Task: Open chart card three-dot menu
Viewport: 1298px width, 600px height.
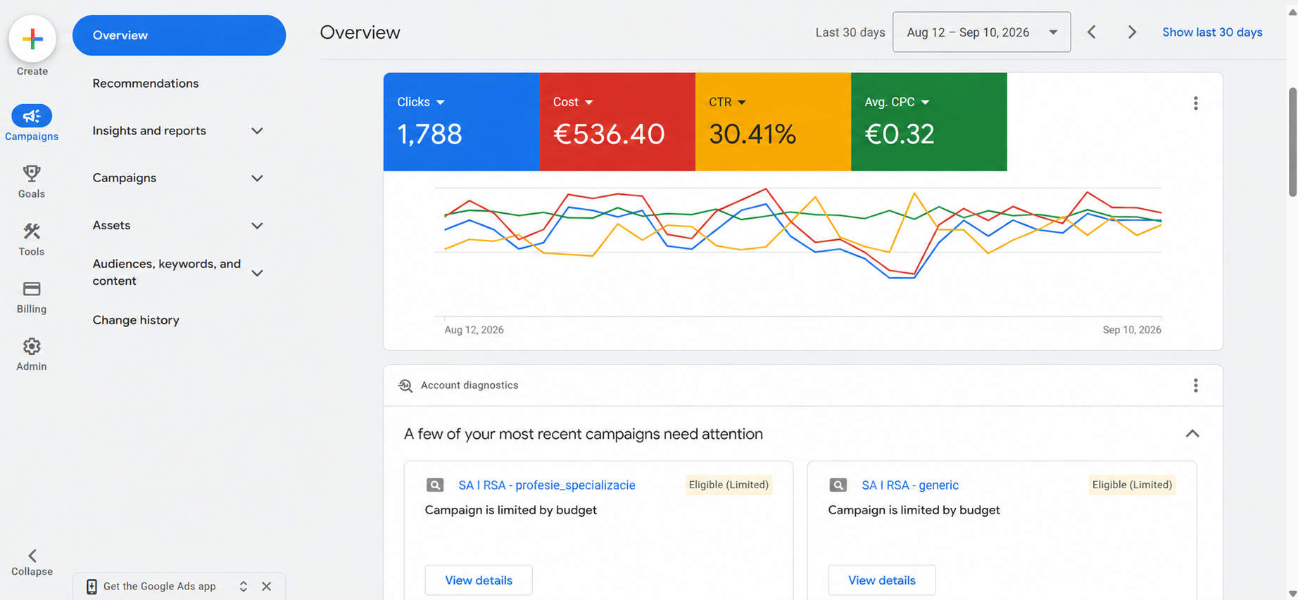Action: pyautogui.click(x=1195, y=103)
